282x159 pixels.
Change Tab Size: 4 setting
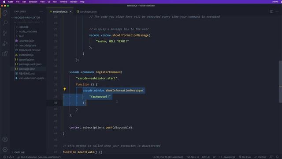pyautogui.click(x=193, y=157)
